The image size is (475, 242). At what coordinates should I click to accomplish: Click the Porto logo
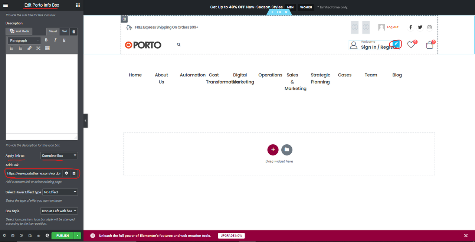coord(143,45)
